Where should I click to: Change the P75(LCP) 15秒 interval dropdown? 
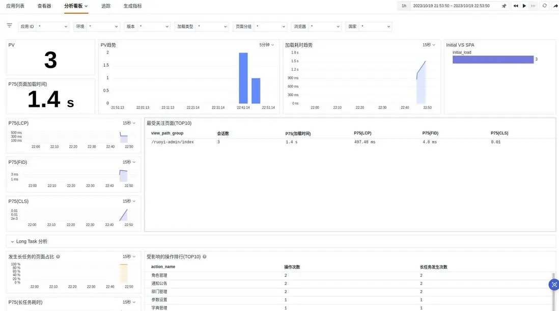[129, 123]
